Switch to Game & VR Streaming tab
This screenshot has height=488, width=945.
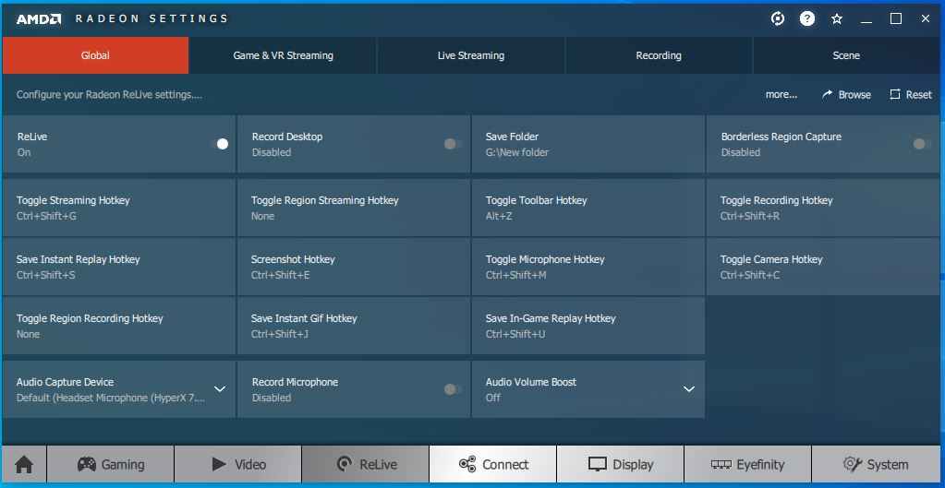(284, 55)
